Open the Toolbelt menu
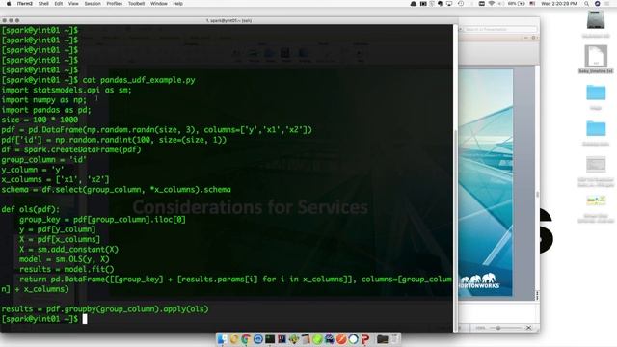The image size is (617, 347). click(136, 4)
